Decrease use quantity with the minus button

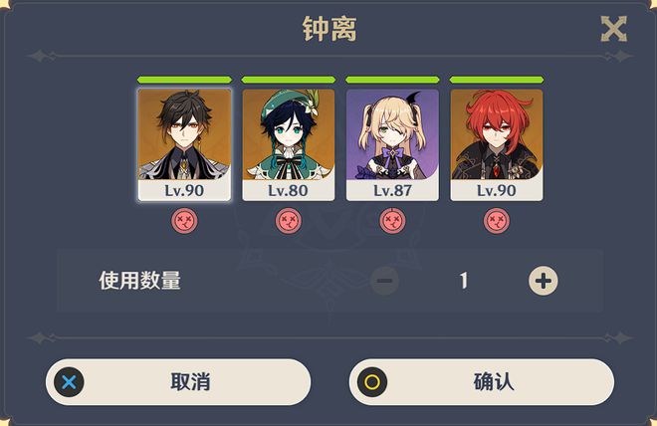tap(384, 281)
